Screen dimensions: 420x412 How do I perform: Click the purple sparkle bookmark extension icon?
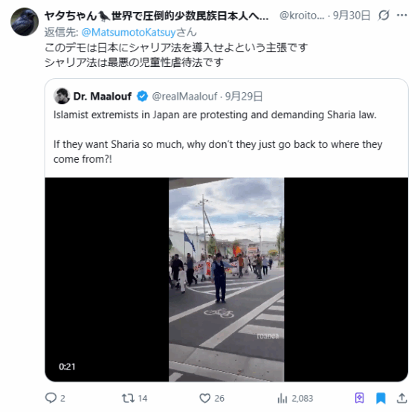[360, 398]
